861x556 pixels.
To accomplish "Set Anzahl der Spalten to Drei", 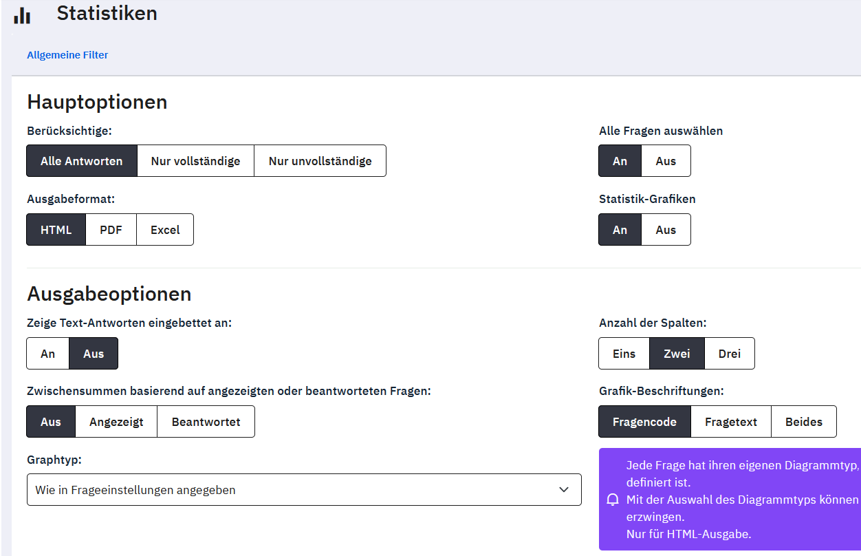I will 730,354.
